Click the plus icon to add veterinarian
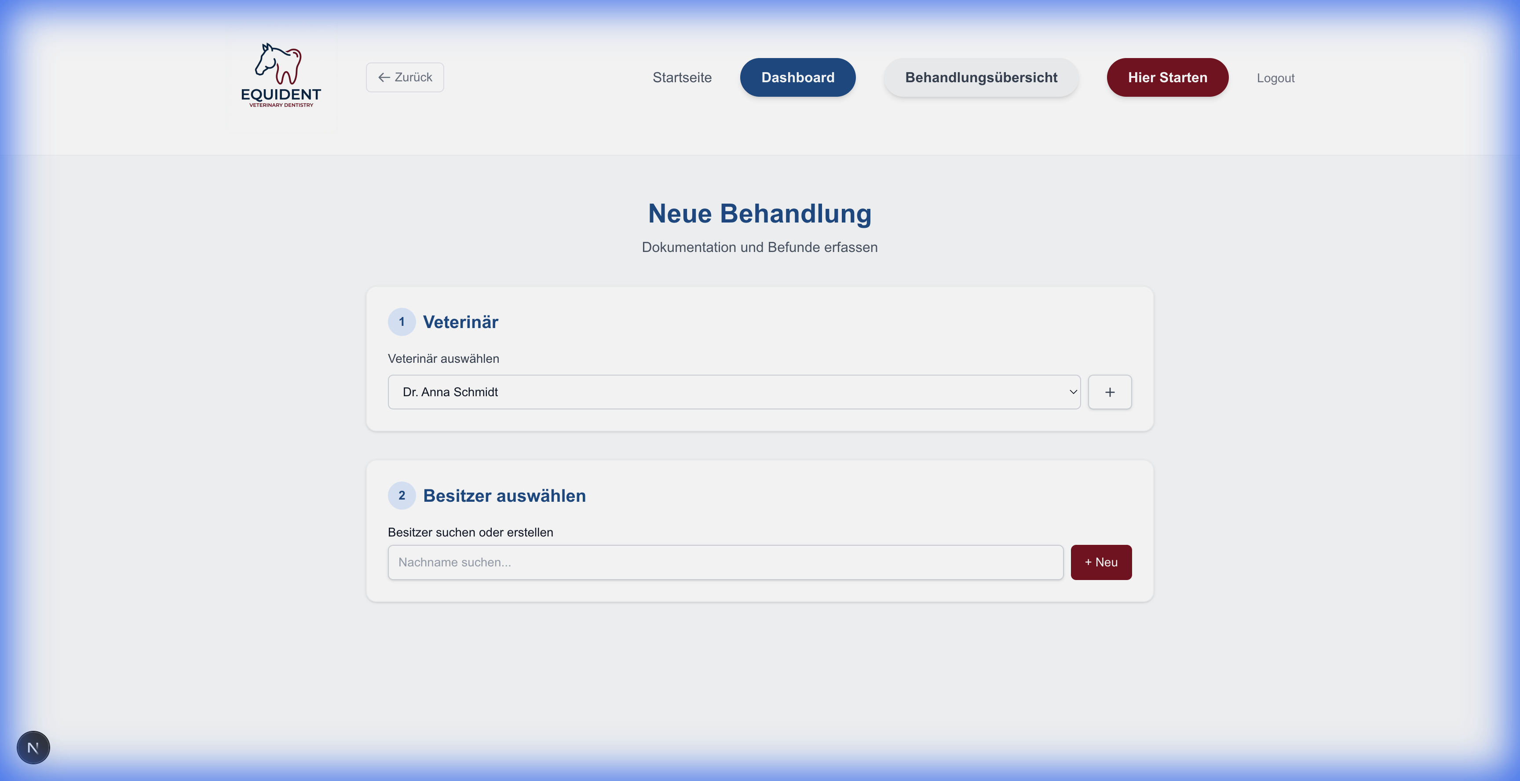Screen dimensions: 1520x781 (1109, 392)
